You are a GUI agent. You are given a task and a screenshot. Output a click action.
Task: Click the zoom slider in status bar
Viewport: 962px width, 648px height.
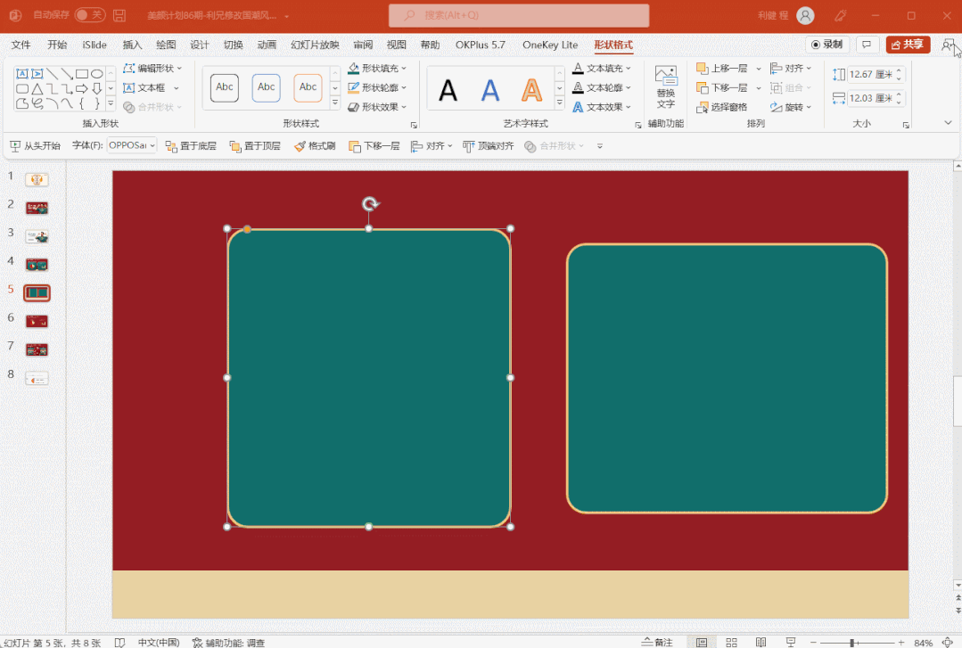(x=857, y=643)
